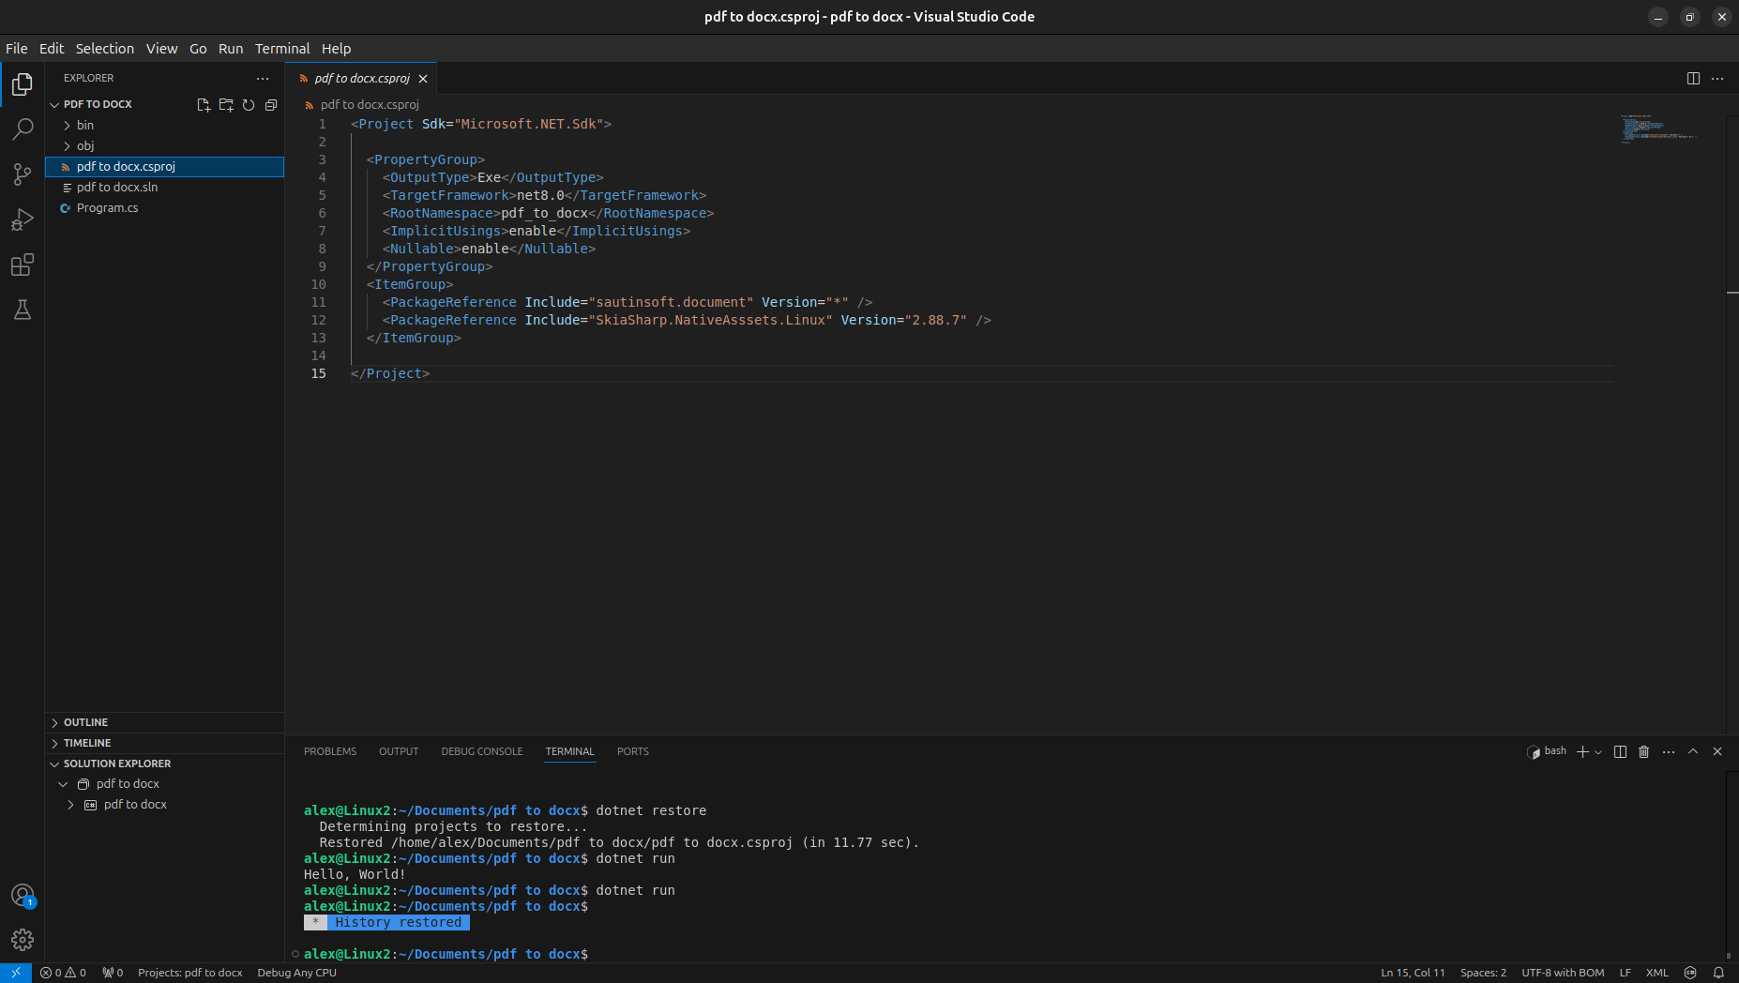Open the Terminal menu
Screen dimensions: 1739x983
[281, 49]
